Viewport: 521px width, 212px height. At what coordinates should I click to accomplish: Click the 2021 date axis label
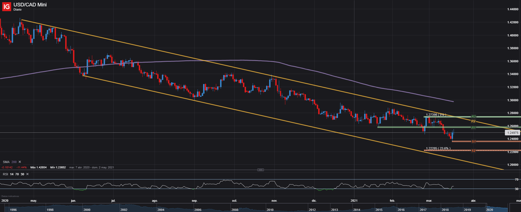tap(354, 201)
